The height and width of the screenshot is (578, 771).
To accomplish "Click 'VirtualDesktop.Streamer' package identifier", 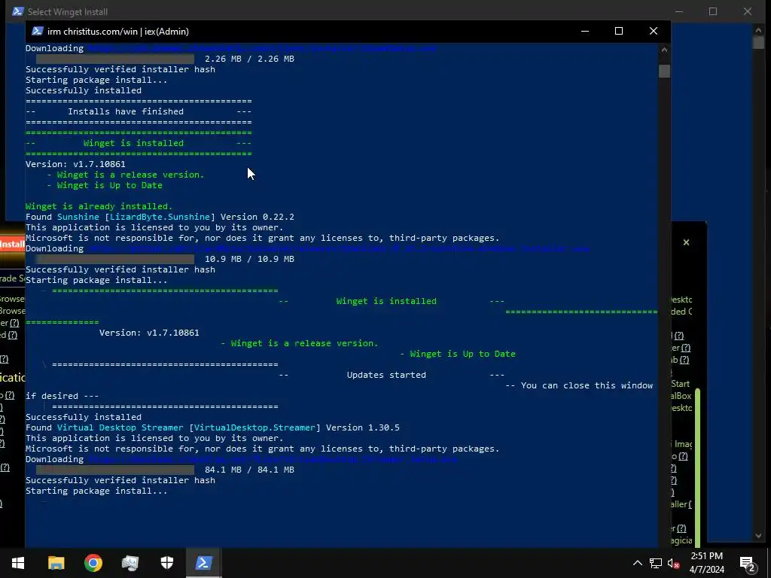I will click(254, 427).
